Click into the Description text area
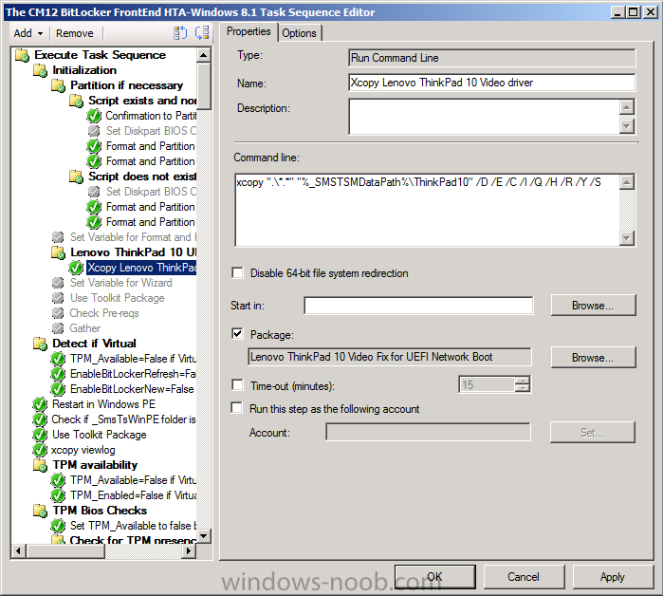The height and width of the screenshot is (596, 663). 484,117
